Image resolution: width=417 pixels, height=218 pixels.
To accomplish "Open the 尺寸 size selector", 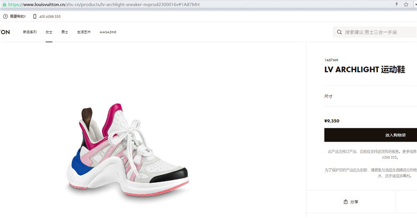I will (370, 96).
